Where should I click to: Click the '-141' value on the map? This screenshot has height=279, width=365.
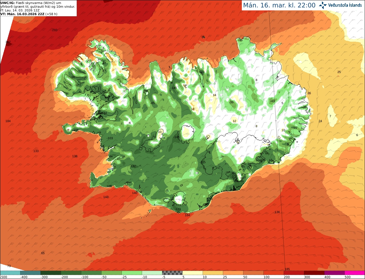(177, 137)
